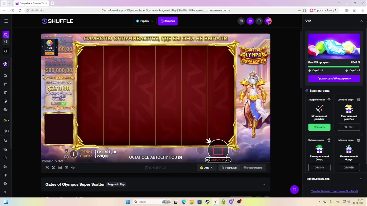Click Спросить Алису AI in address bar

[x=323, y=10]
